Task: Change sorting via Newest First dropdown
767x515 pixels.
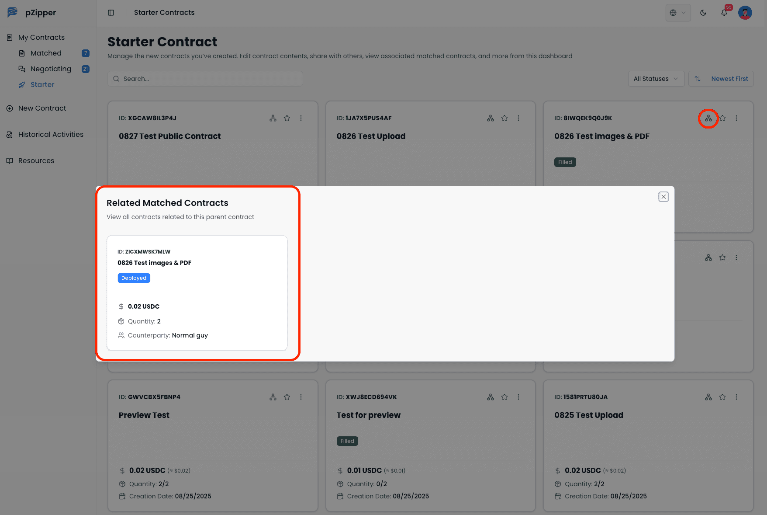Action: (729, 79)
